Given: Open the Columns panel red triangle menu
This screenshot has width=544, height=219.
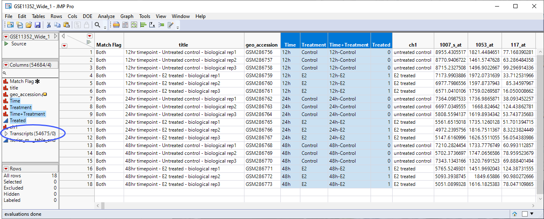Looking at the screenshot, I should [6, 65].
